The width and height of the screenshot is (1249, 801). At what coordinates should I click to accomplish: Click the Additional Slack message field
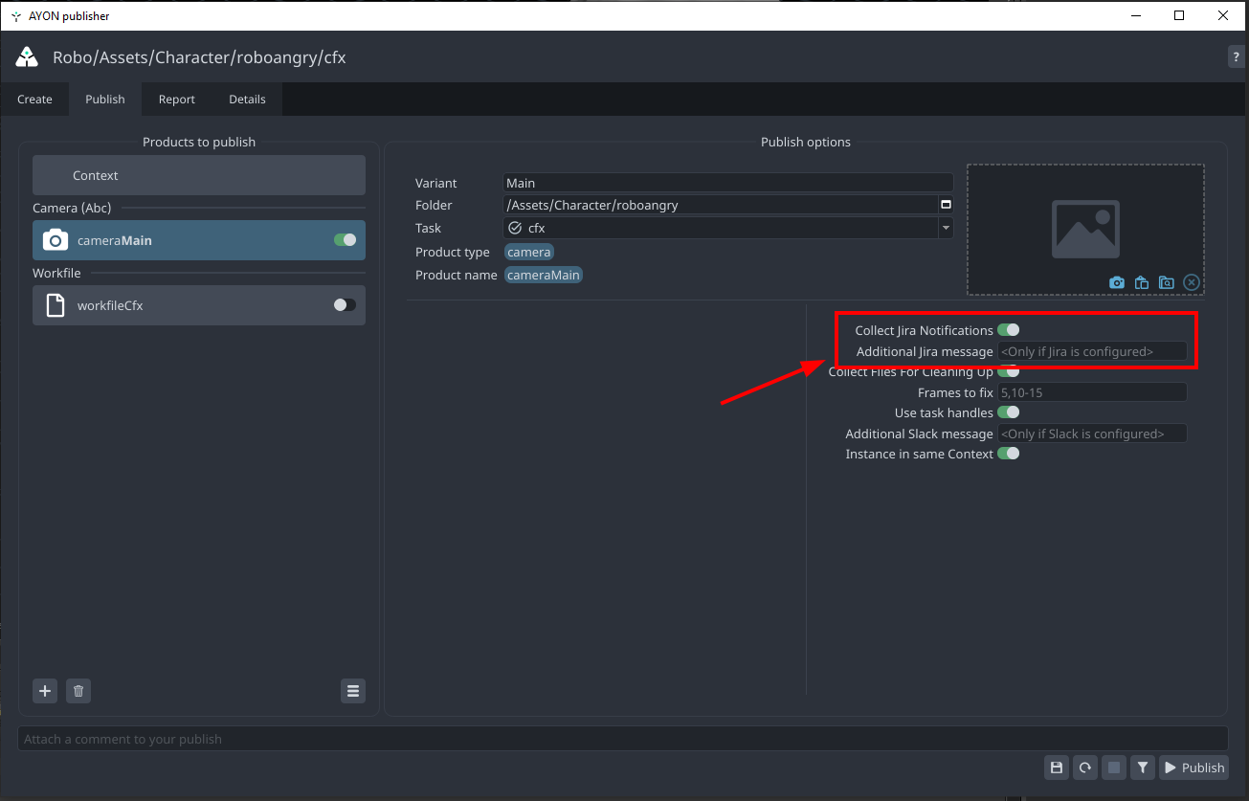[x=1092, y=434]
